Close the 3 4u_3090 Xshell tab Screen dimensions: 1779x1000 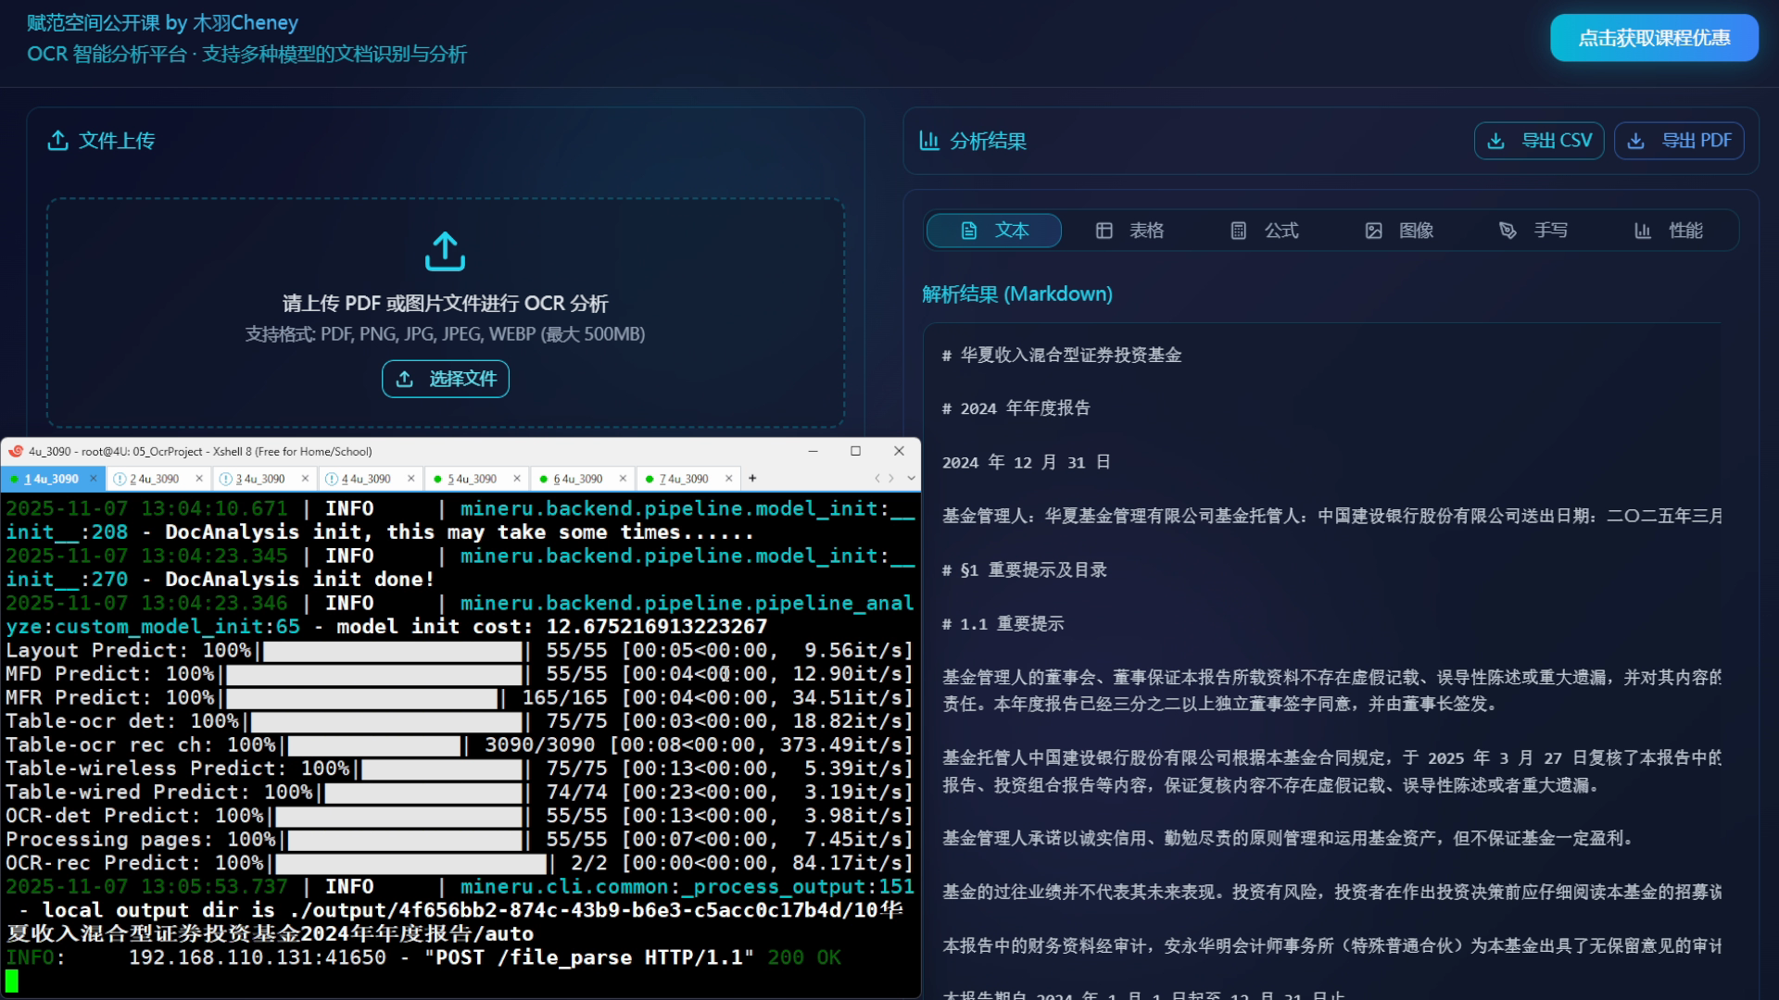305,479
